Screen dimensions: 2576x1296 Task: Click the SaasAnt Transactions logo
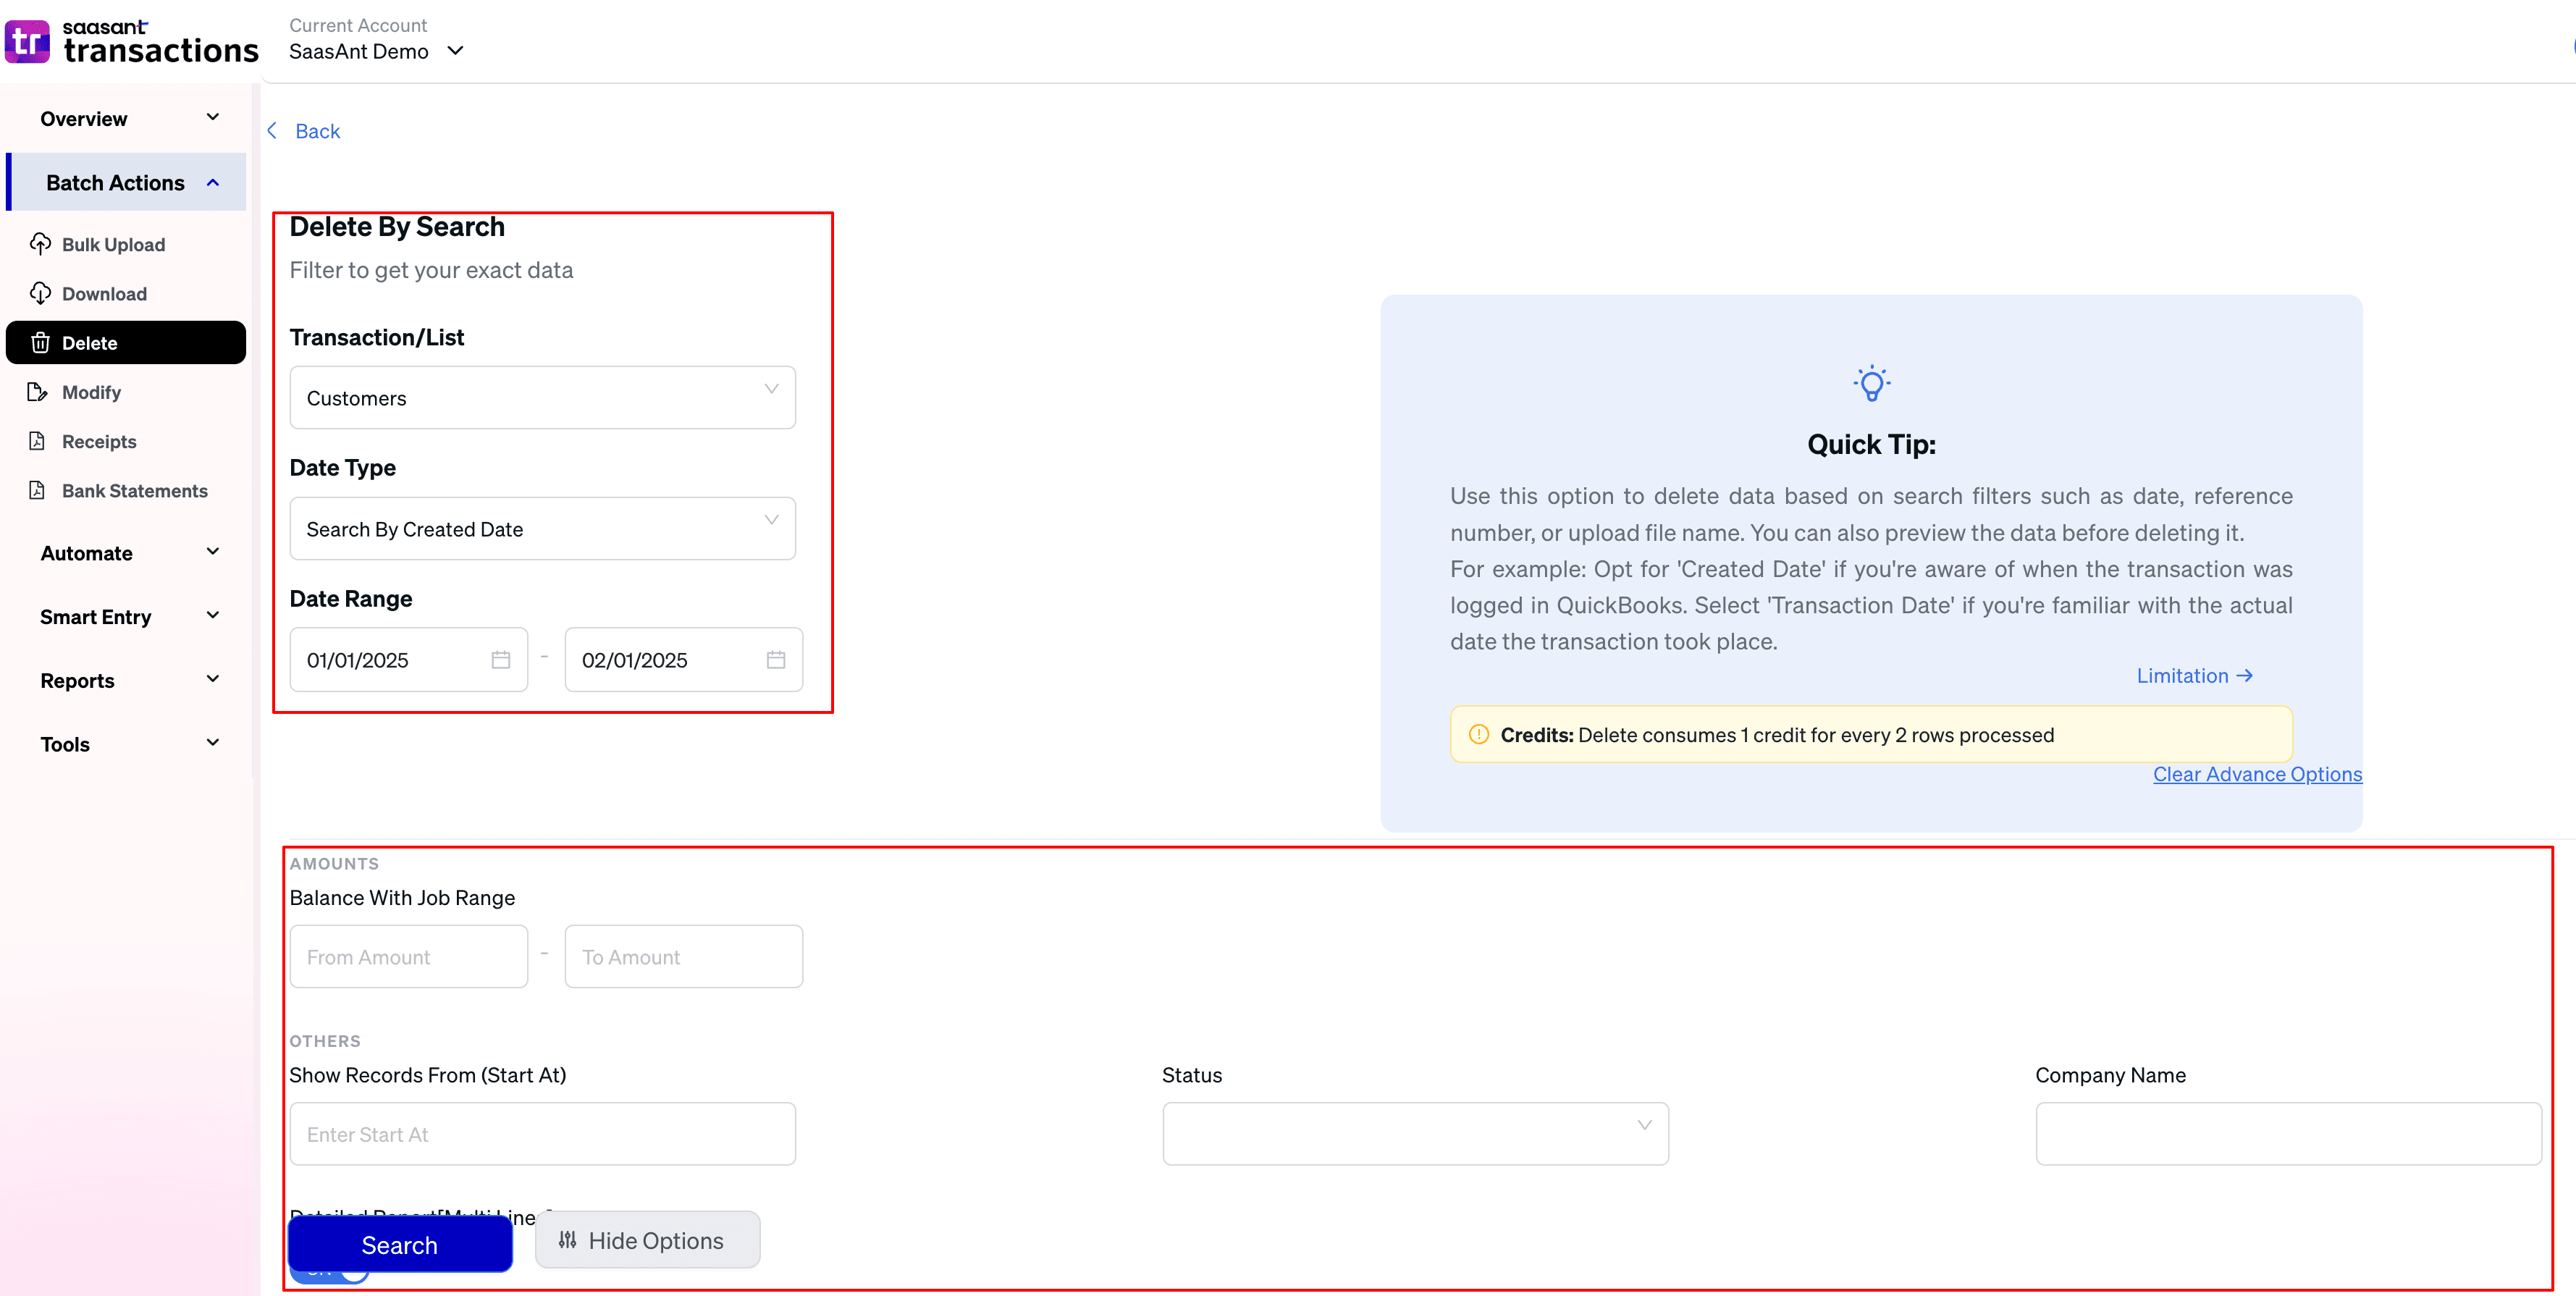coord(130,41)
